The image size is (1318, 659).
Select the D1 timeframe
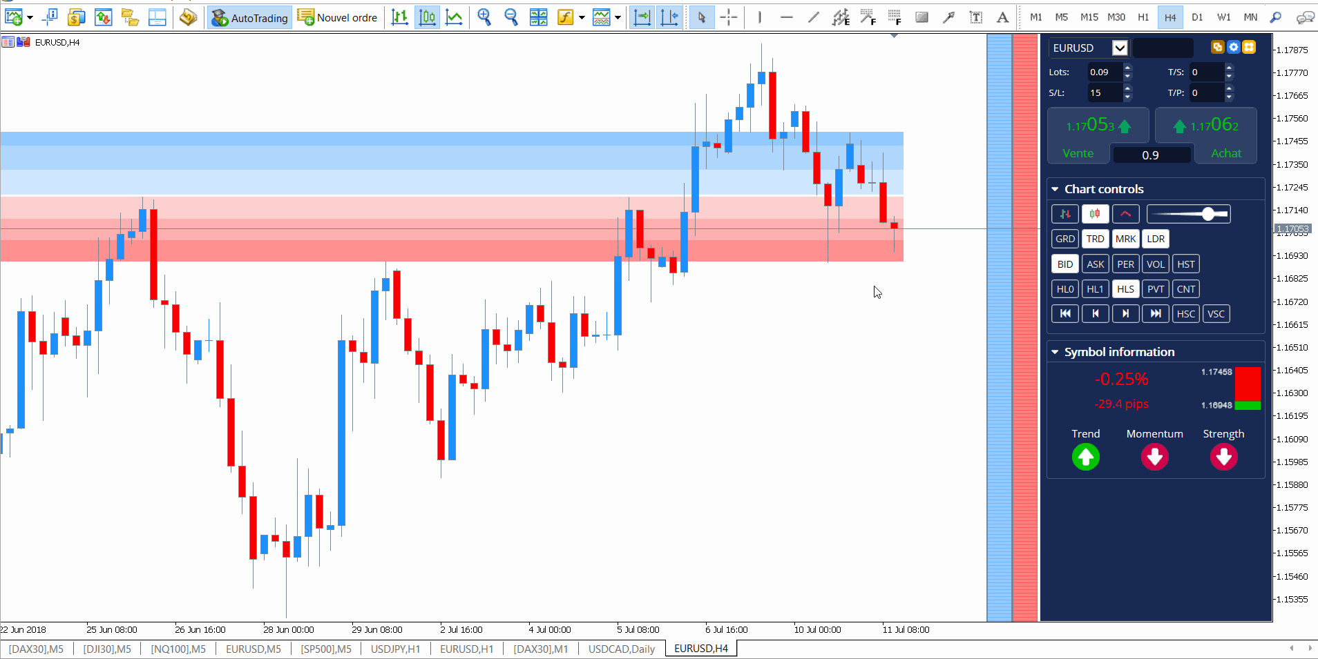pyautogui.click(x=1198, y=17)
